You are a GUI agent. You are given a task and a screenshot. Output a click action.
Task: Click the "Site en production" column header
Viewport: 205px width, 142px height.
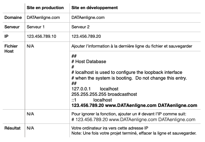[x=45, y=7]
